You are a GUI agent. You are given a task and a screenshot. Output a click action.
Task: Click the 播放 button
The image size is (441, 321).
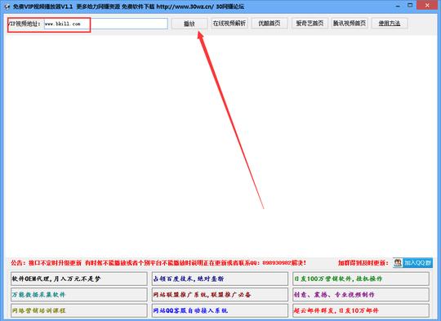(x=189, y=24)
